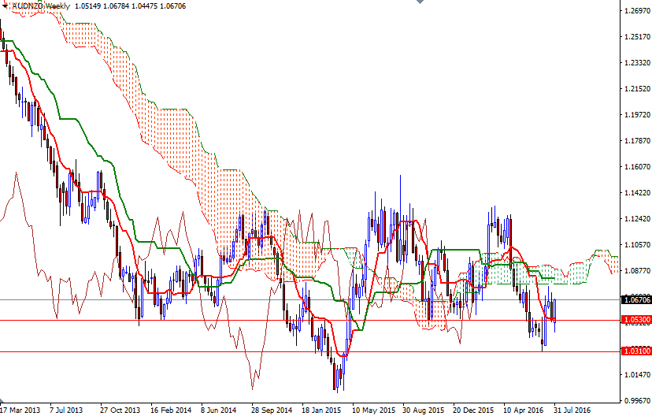Click the 1.16070 price axis label
Image resolution: width=652 pixels, height=416 pixels.
pos(638,167)
